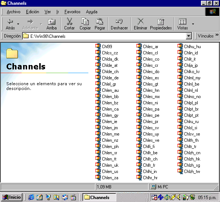Undo last action with Deshacer

click(x=119, y=24)
